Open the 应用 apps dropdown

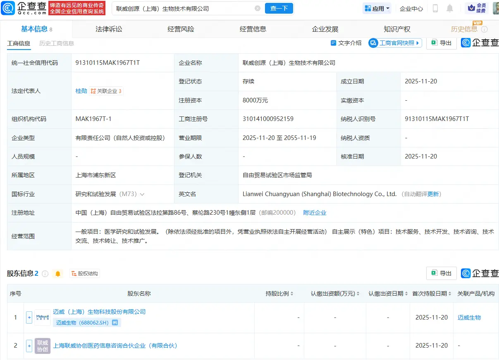pyautogui.click(x=376, y=8)
